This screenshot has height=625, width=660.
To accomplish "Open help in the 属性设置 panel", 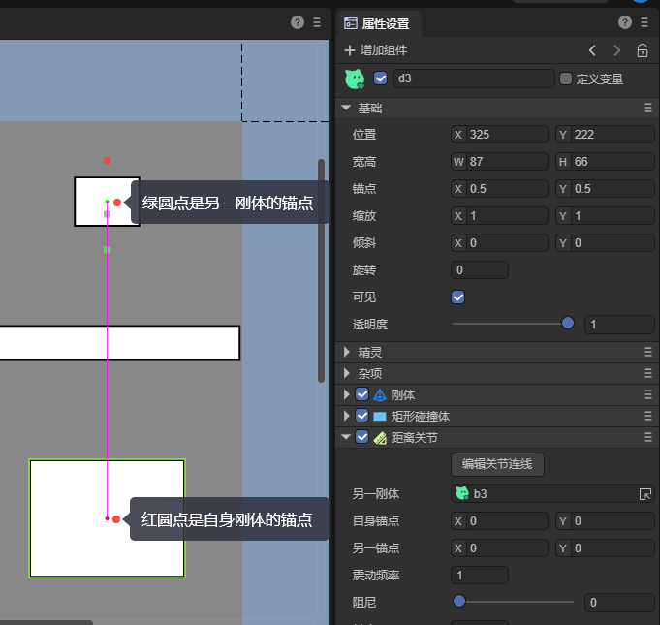I will 625,22.
